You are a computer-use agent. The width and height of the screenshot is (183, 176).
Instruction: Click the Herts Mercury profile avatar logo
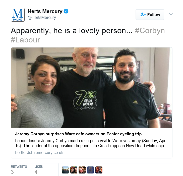18,15
